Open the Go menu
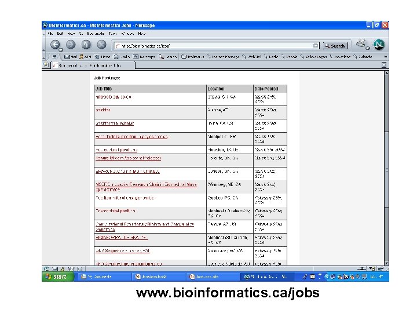 (x=81, y=33)
